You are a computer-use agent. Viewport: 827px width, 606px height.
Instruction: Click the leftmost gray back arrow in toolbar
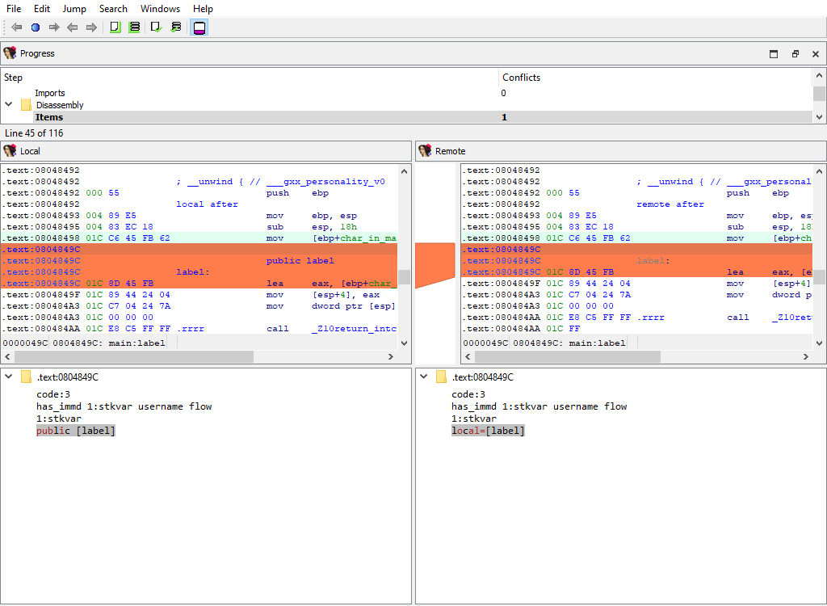coord(16,27)
